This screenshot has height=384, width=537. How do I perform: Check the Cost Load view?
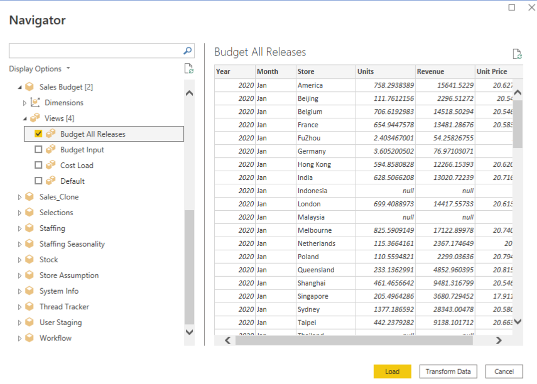click(38, 165)
